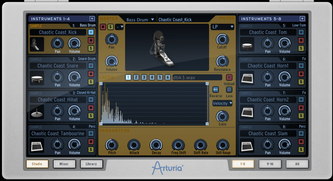Open the Velocity mode dropdown
The height and width of the screenshot is (181, 333).
click(x=222, y=103)
